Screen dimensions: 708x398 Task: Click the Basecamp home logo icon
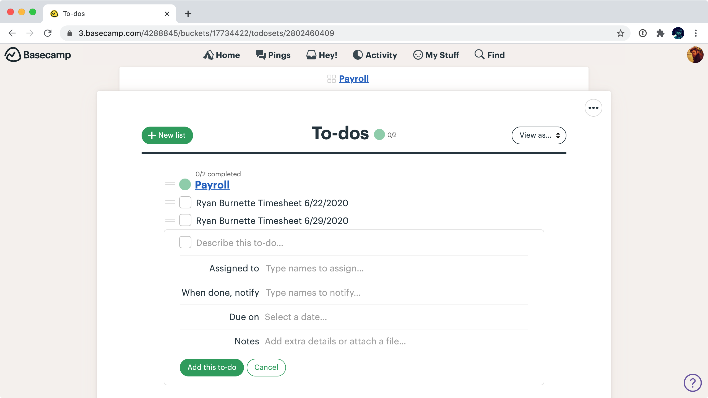point(13,55)
